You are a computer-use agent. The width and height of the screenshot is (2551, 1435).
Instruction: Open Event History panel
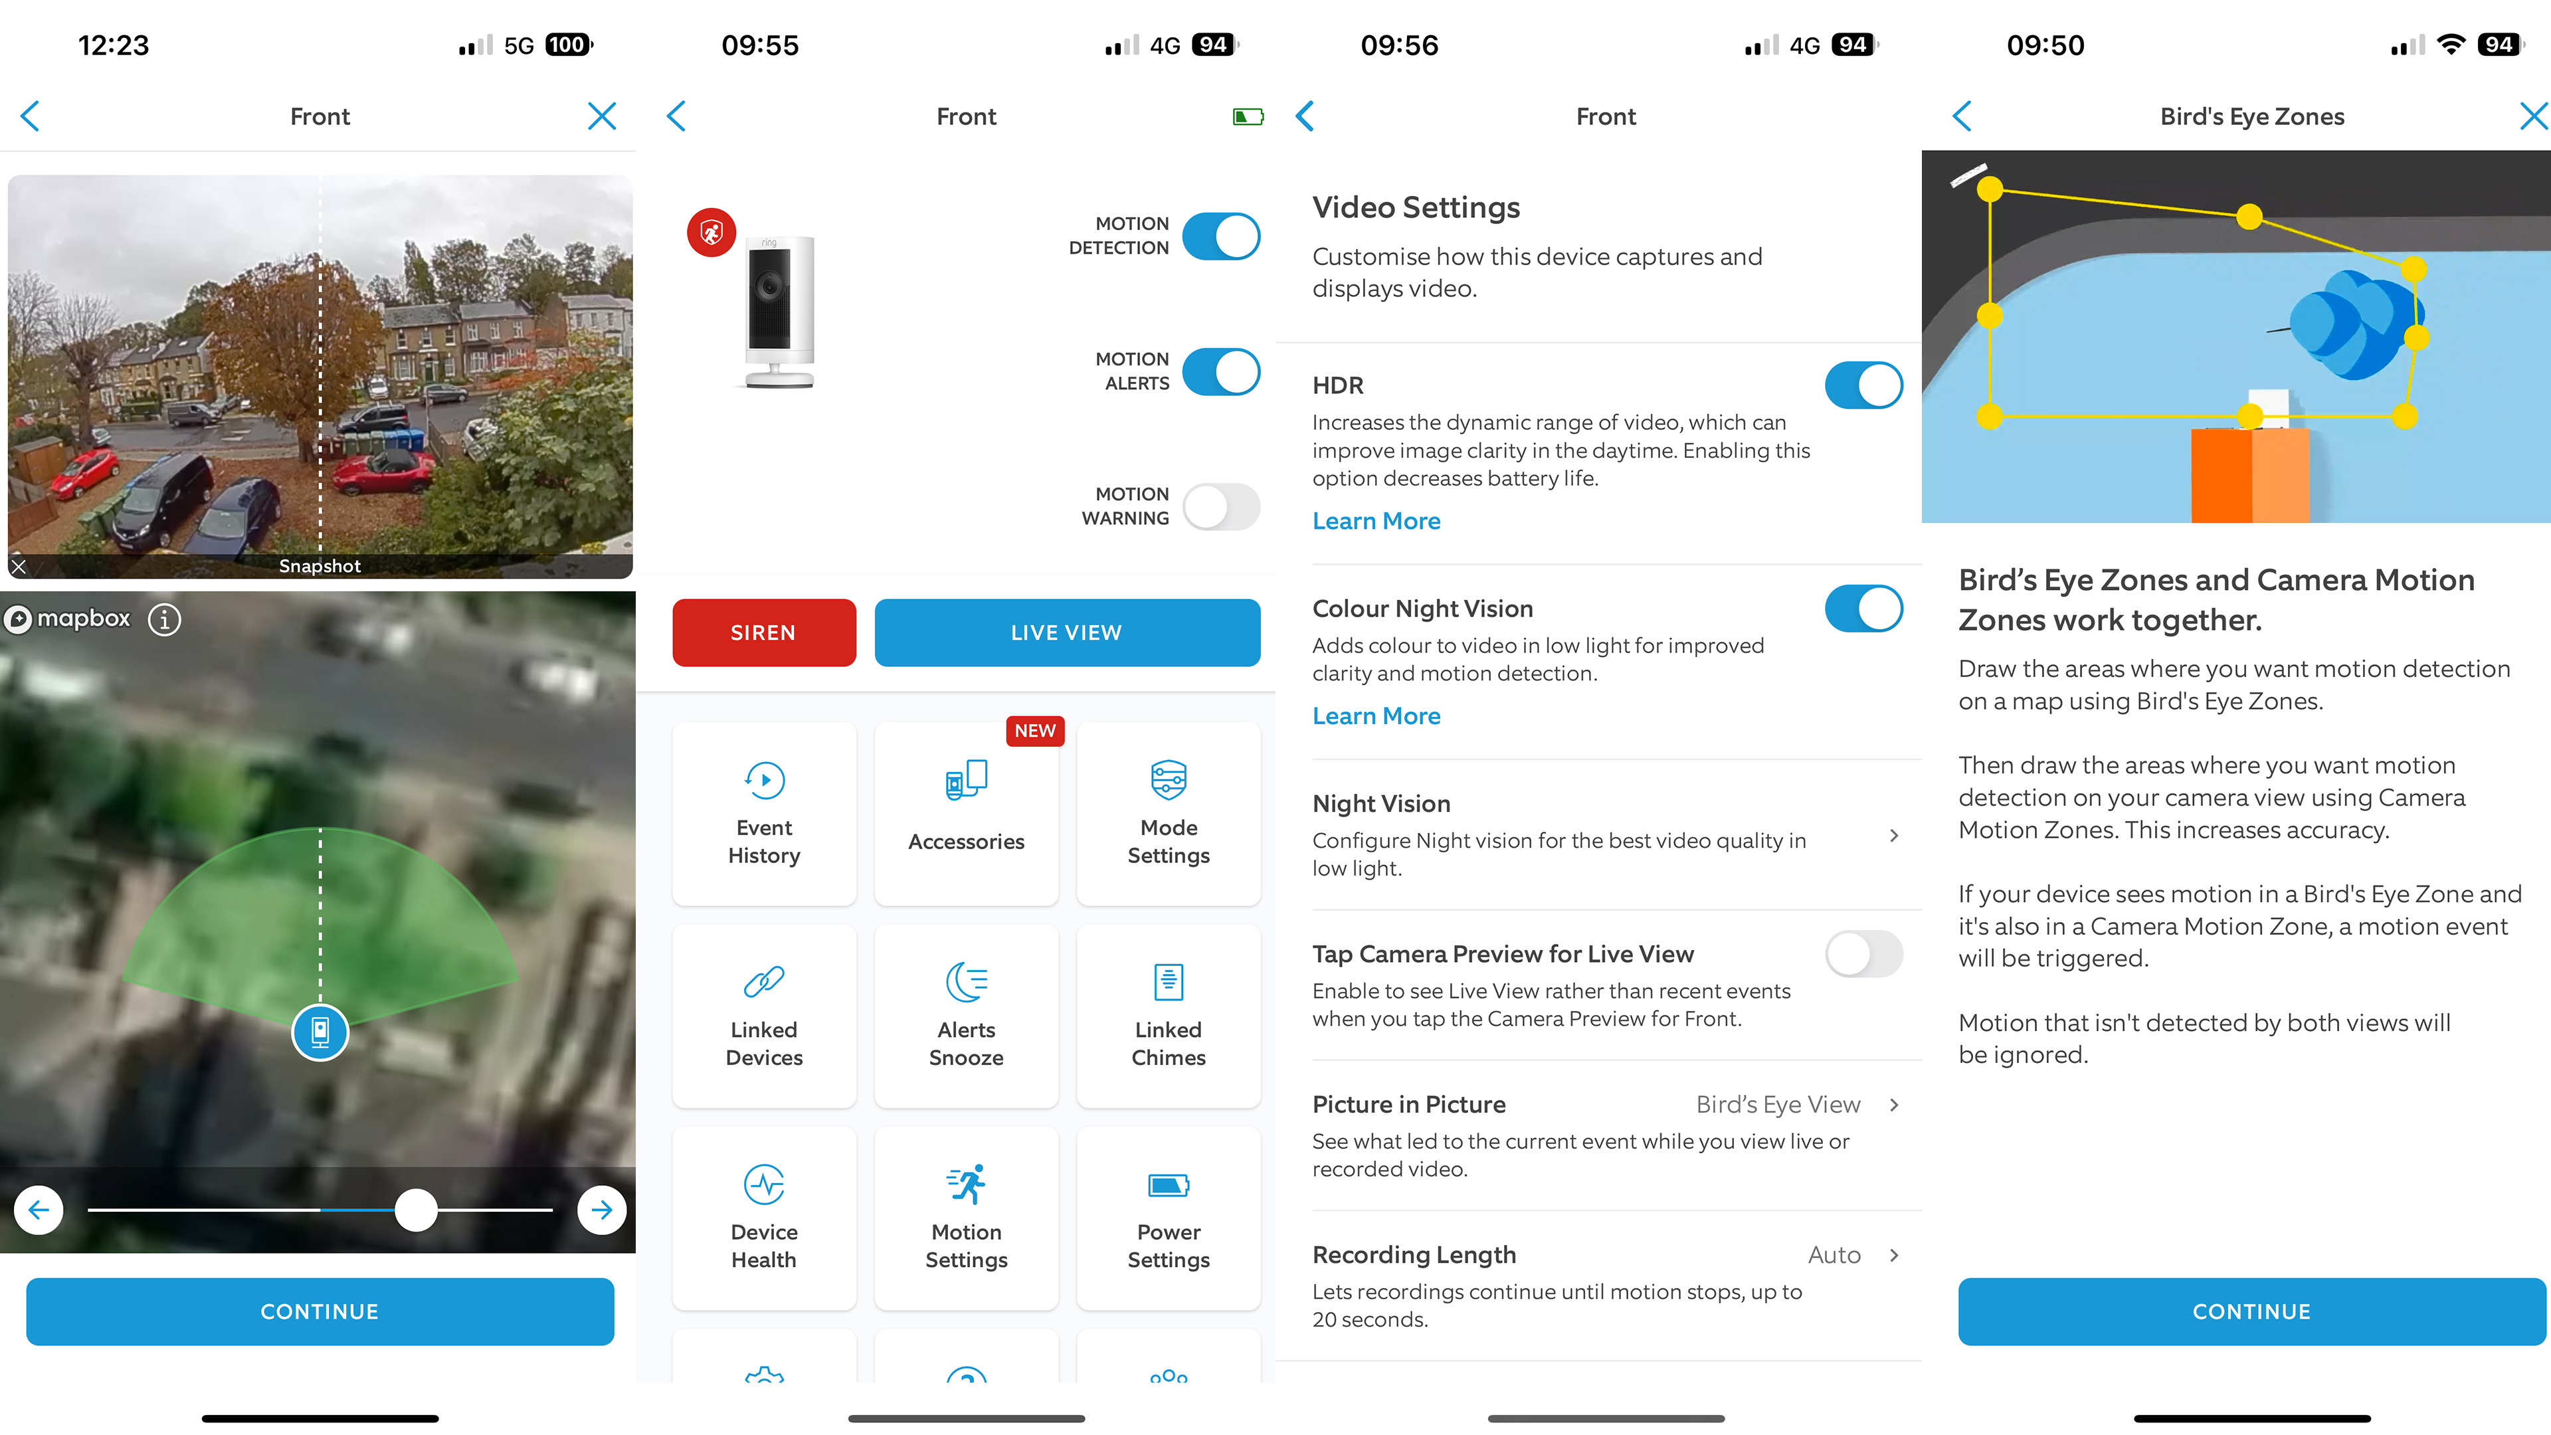(764, 809)
